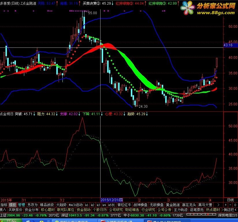The width and height of the screenshot is (238, 222).
Task: Select the 指标 tab
Action: [x=4, y=205]
